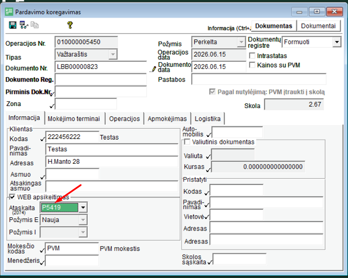This screenshot has height=278, width=348.
Task: Click the Klientas Kodas 222456222 field
Action: pos(72,137)
